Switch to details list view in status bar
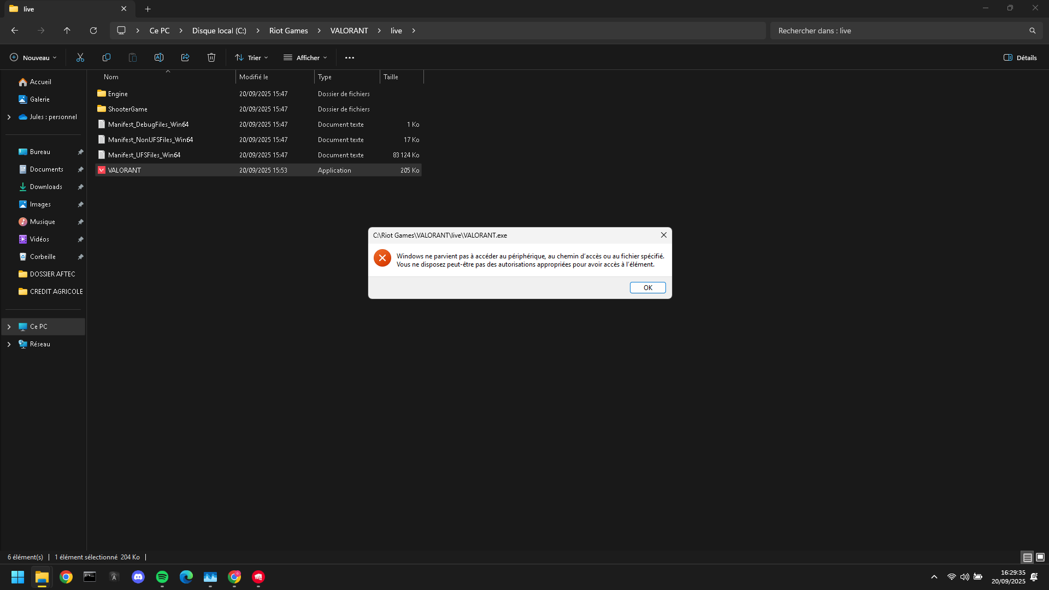Screen dimensions: 1049x590 point(1027,557)
